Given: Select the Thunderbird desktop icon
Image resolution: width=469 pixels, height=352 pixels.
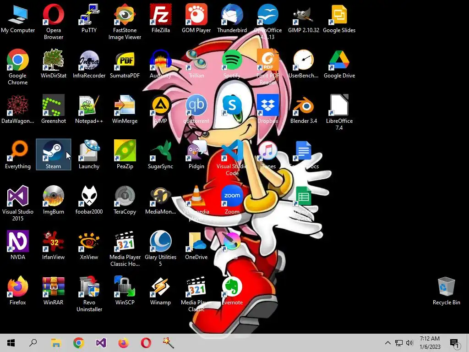Looking at the screenshot, I should pyautogui.click(x=232, y=15).
